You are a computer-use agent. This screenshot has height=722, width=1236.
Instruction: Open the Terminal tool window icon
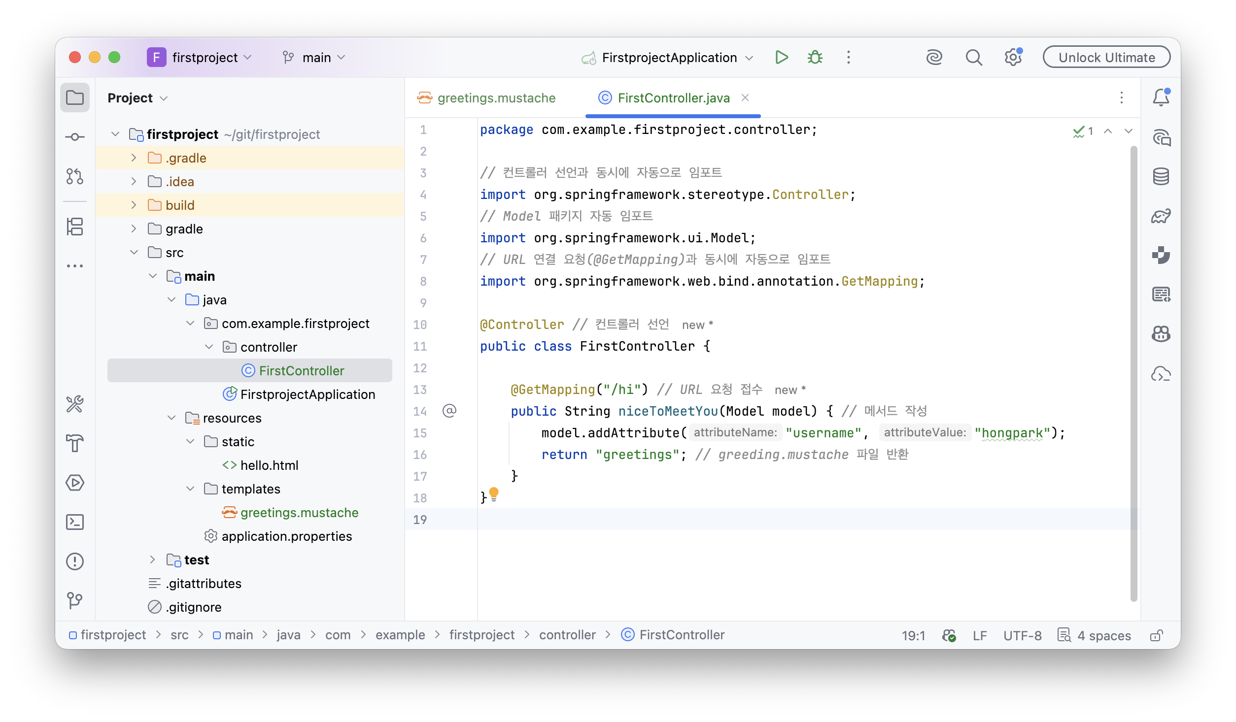pos(75,522)
